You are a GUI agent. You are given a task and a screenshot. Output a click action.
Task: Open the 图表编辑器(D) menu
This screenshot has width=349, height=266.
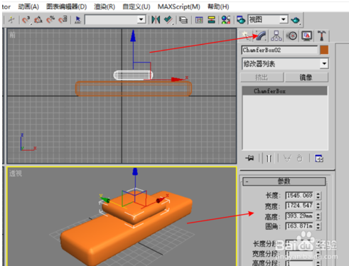(x=67, y=6)
